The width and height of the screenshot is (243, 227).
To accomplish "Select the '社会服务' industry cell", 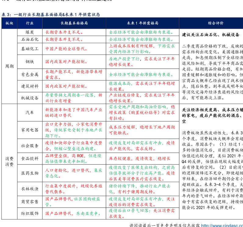I will tap(30, 146).
